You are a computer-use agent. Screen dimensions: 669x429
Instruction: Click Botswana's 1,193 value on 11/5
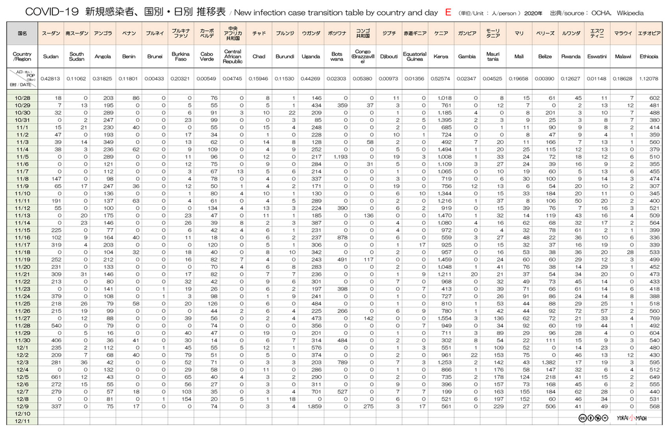click(341, 156)
